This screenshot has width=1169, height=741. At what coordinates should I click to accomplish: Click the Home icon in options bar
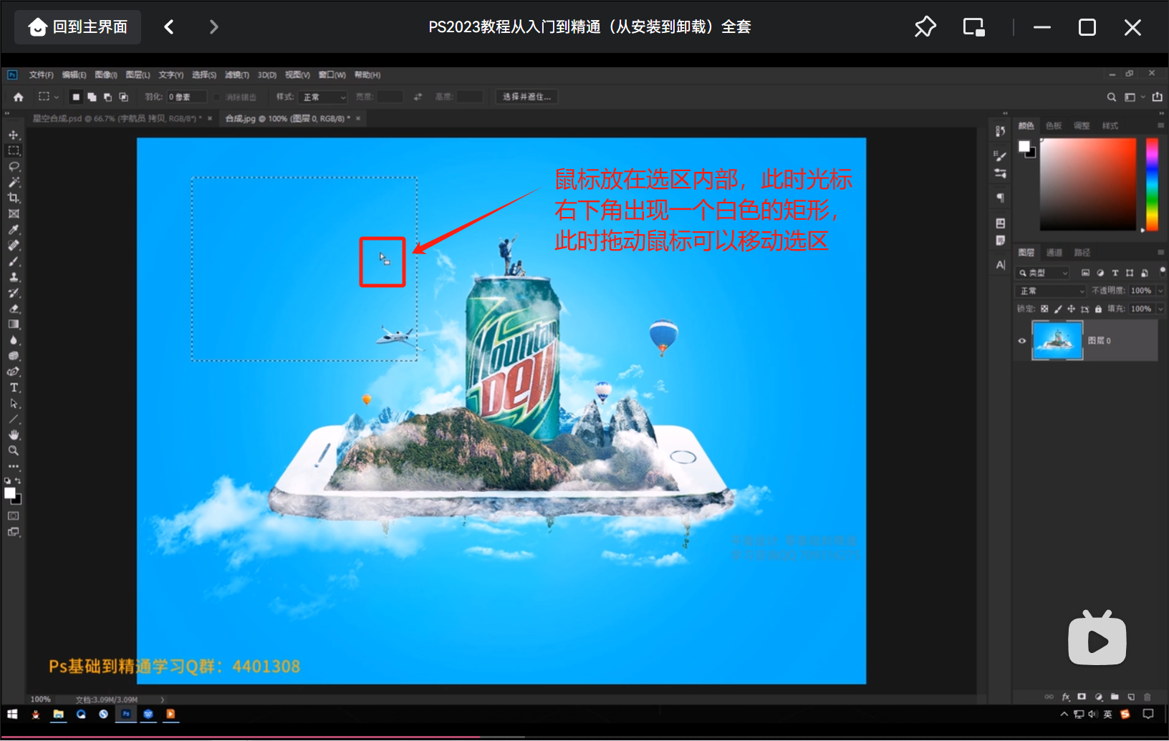(19, 97)
